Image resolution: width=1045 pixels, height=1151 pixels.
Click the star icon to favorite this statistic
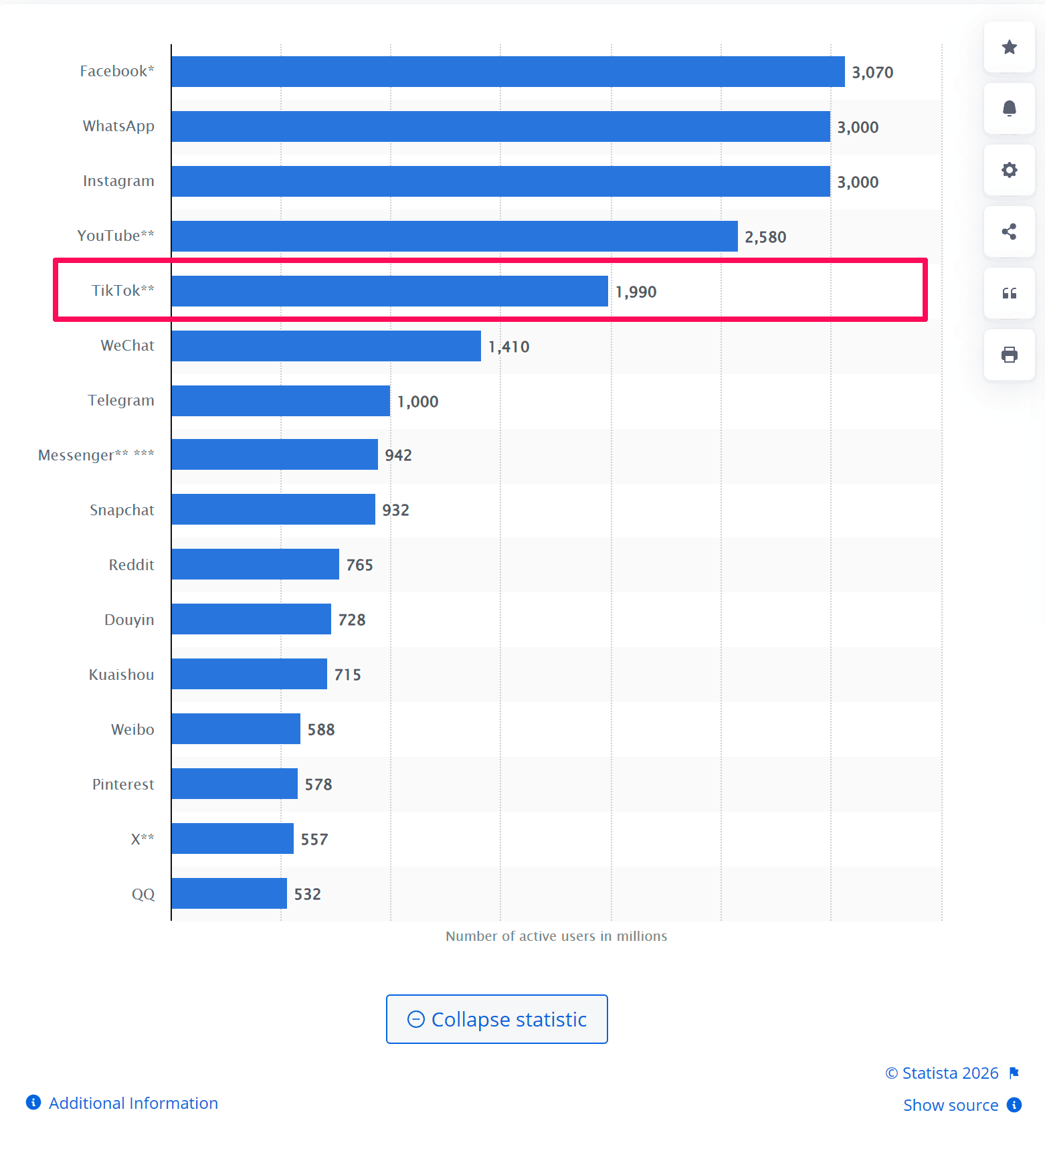point(1009,48)
